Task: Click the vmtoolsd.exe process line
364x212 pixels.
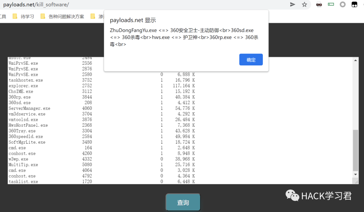Action: coord(102,120)
